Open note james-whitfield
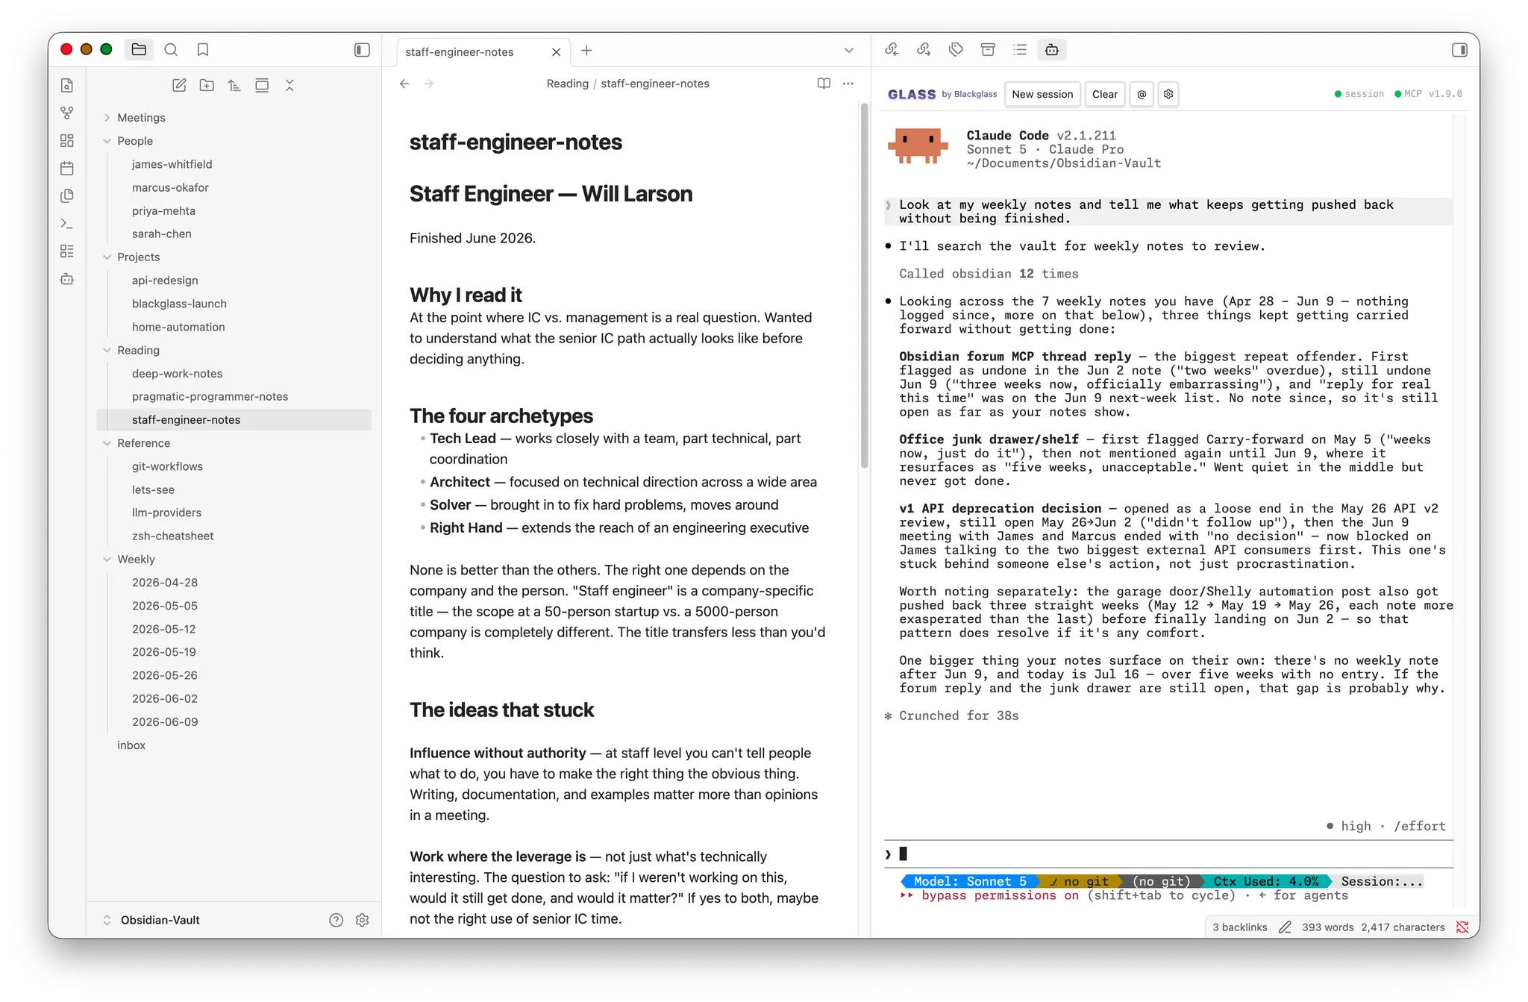The width and height of the screenshot is (1528, 1002). pyautogui.click(x=172, y=164)
